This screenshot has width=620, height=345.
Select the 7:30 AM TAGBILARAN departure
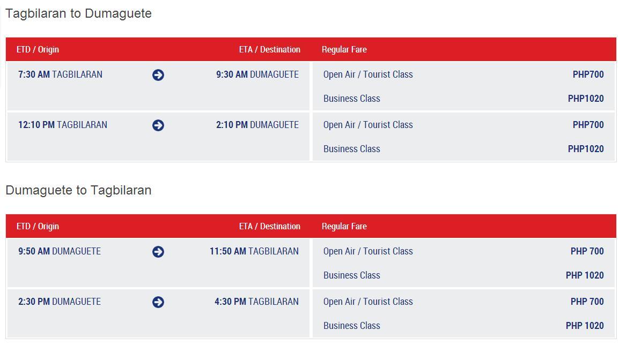[60, 74]
